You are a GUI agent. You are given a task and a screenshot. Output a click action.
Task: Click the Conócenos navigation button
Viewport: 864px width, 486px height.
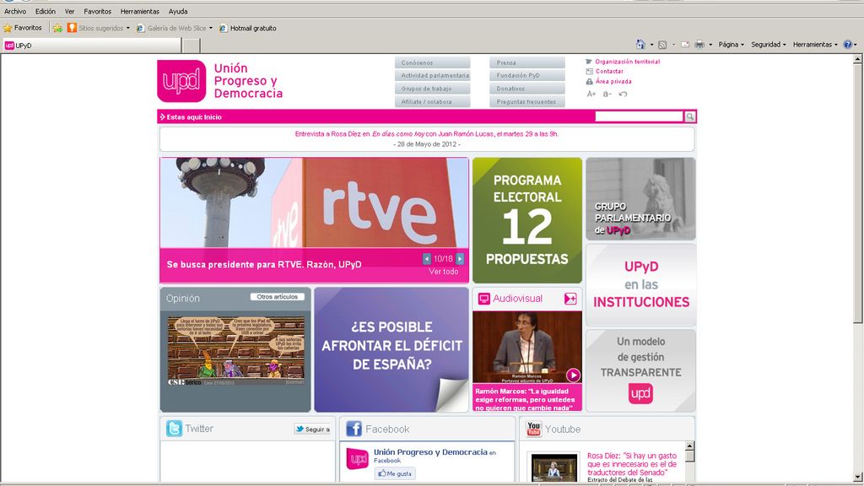[x=433, y=62]
